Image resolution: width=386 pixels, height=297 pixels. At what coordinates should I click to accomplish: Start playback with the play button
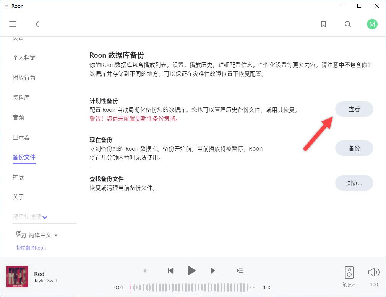click(192, 271)
